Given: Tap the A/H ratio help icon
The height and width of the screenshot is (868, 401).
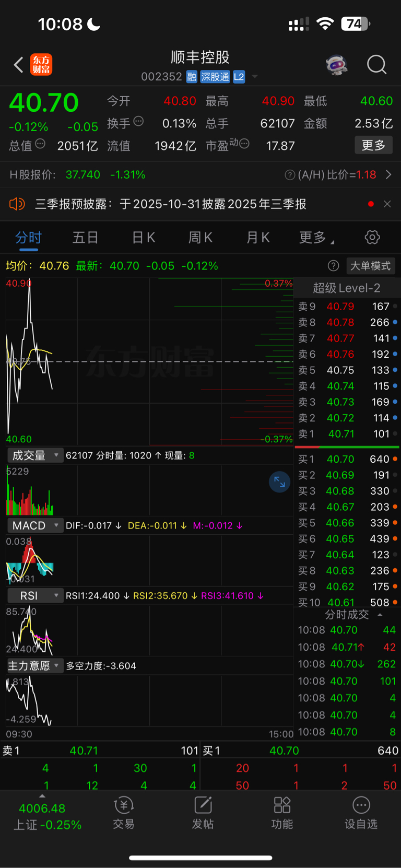Looking at the screenshot, I should point(290,175).
